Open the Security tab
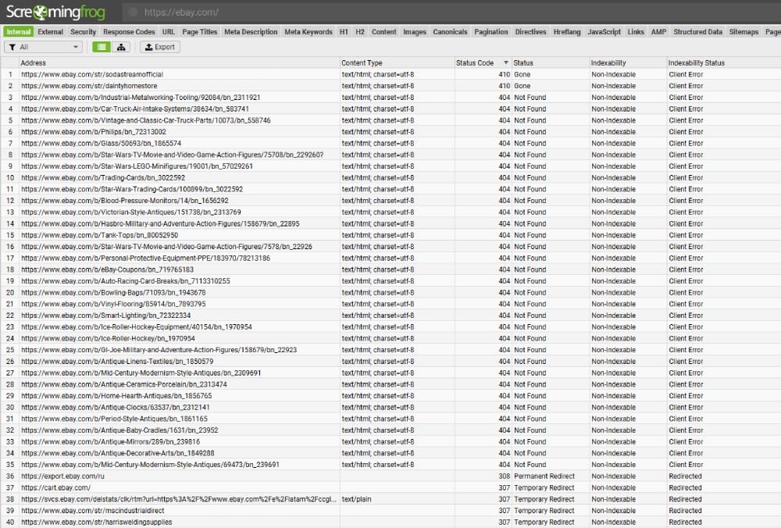Image resolution: width=781 pixels, height=528 pixels. coord(84,32)
